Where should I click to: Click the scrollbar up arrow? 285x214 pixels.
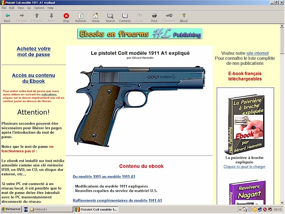tap(282, 26)
